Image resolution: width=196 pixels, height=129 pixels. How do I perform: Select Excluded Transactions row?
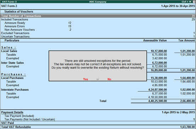tap(98, 33)
